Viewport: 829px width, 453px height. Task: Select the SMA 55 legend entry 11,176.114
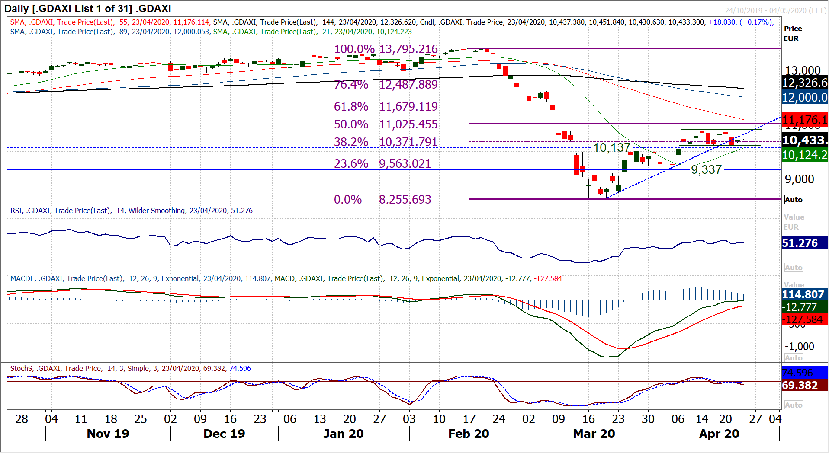tap(110, 22)
